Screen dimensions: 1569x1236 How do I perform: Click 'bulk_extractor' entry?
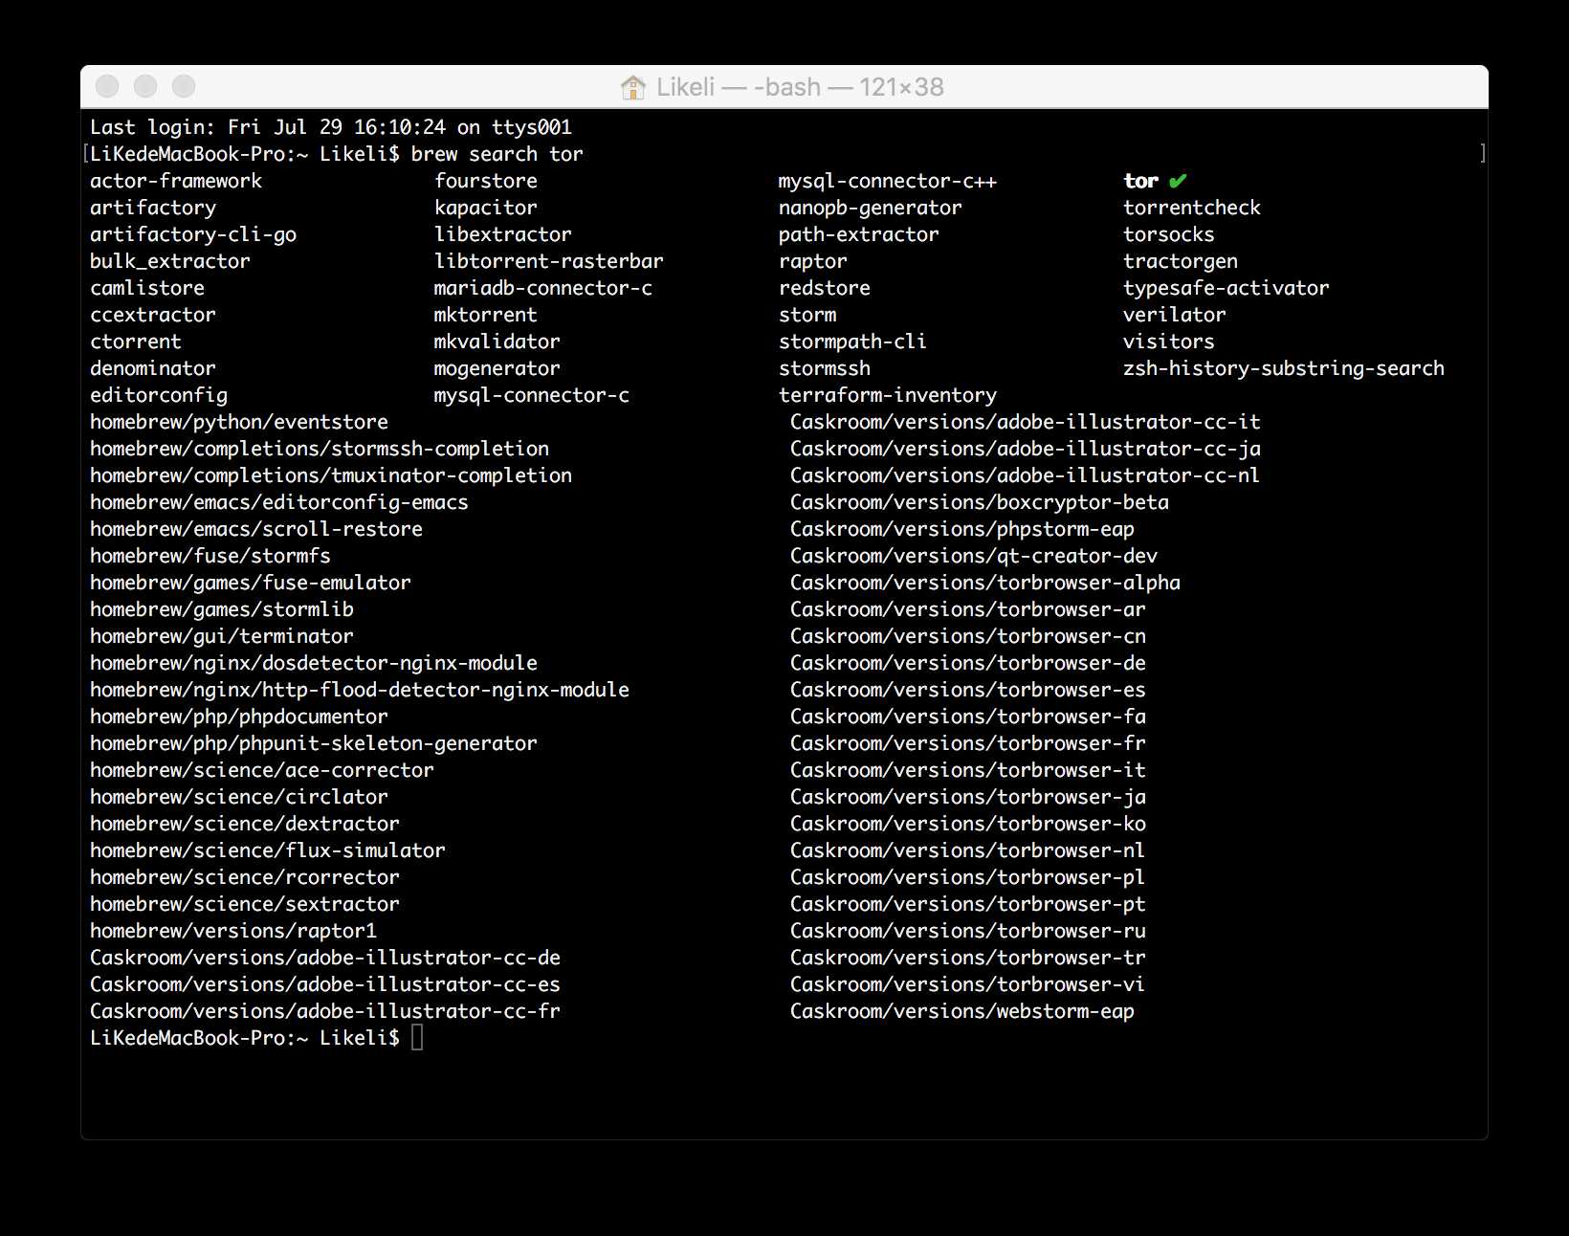coord(170,261)
